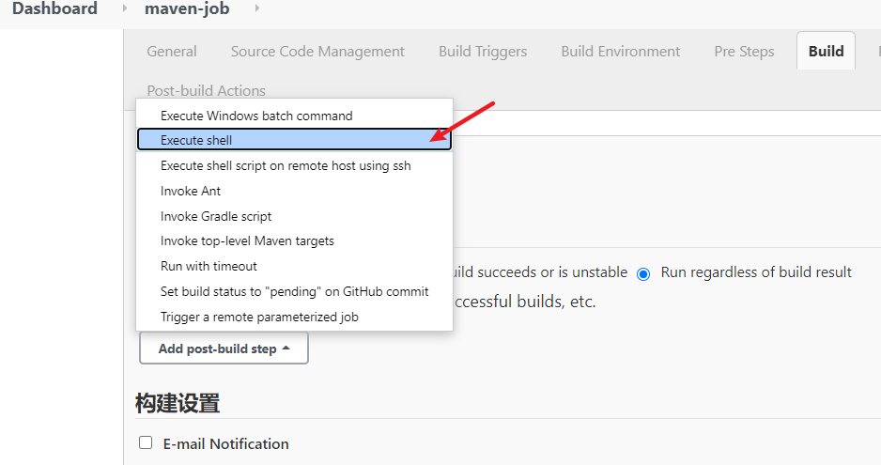Image resolution: width=881 pixels, height=465 pixels.
Task: Choose Execute Windows batch command
Action: pyautogui.click(x=294, y=116)
